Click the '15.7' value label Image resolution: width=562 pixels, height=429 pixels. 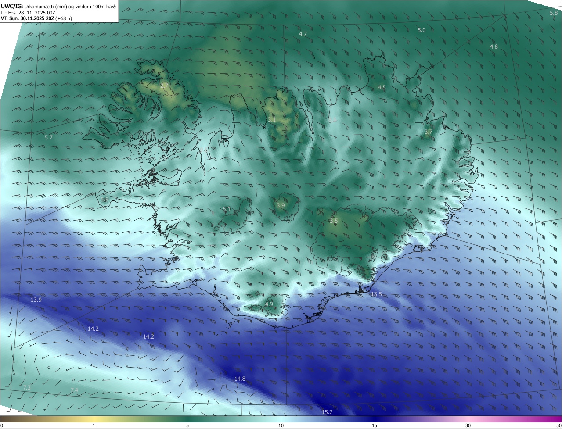coord(327,412)
